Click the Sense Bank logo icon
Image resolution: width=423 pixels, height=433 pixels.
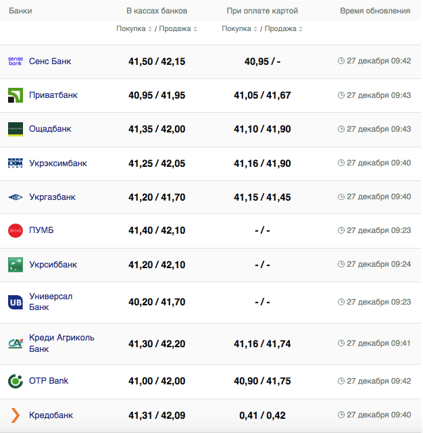pyautogui.click(x=16, y=61)
